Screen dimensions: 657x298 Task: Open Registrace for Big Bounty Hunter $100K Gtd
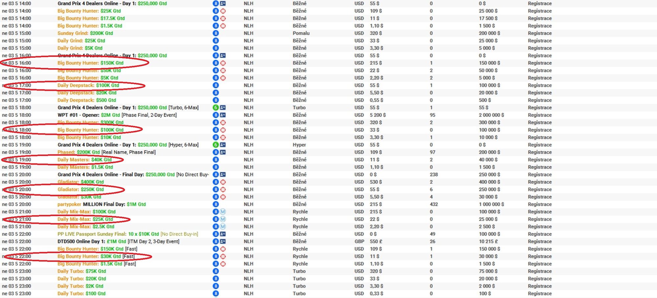[540, 130]
